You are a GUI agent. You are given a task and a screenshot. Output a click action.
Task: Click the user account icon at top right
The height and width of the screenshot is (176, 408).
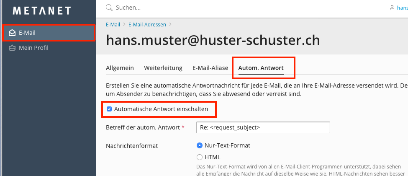(392, 8)
